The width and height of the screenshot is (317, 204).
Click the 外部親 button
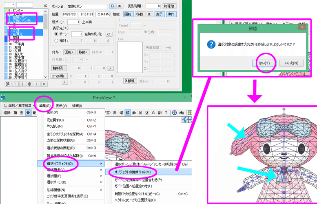pos(130,81)
